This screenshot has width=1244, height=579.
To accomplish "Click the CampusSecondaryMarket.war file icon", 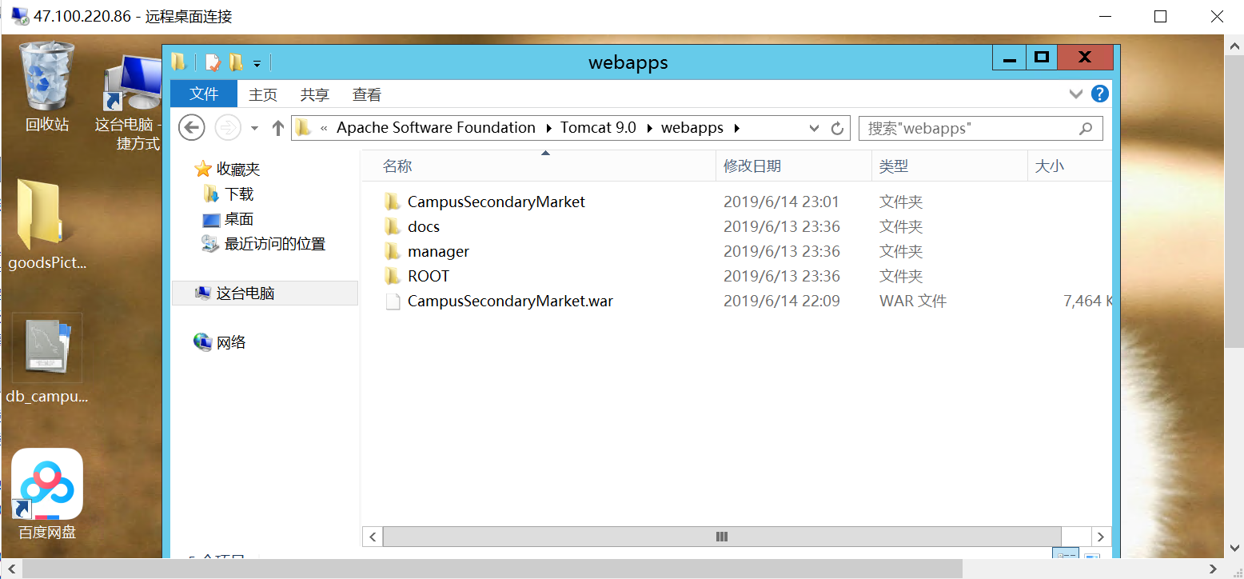I will coord(392,301).
